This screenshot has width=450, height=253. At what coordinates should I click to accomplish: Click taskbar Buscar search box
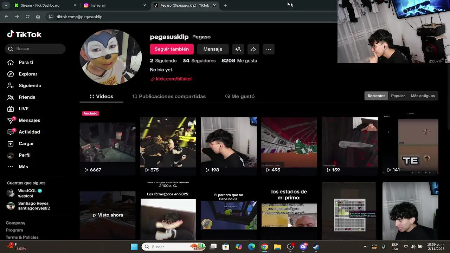click(174, 247)
